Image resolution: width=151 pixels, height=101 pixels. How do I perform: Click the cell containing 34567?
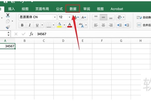(x=7, y=46)
